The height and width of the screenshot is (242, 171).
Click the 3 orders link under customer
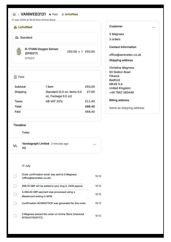(115, 39)
